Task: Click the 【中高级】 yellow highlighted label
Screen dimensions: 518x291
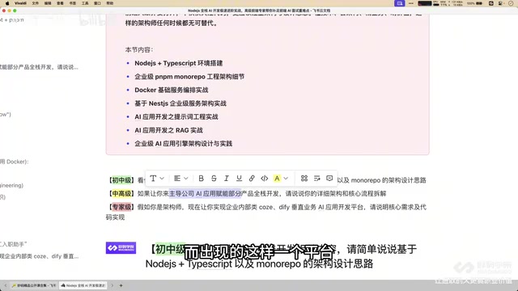Action: coord(121,193)
